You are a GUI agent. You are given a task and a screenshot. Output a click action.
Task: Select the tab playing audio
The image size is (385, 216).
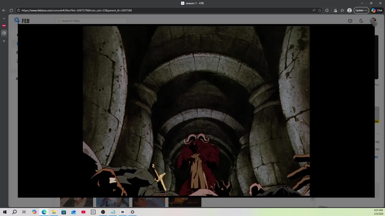tap(4, 33)
